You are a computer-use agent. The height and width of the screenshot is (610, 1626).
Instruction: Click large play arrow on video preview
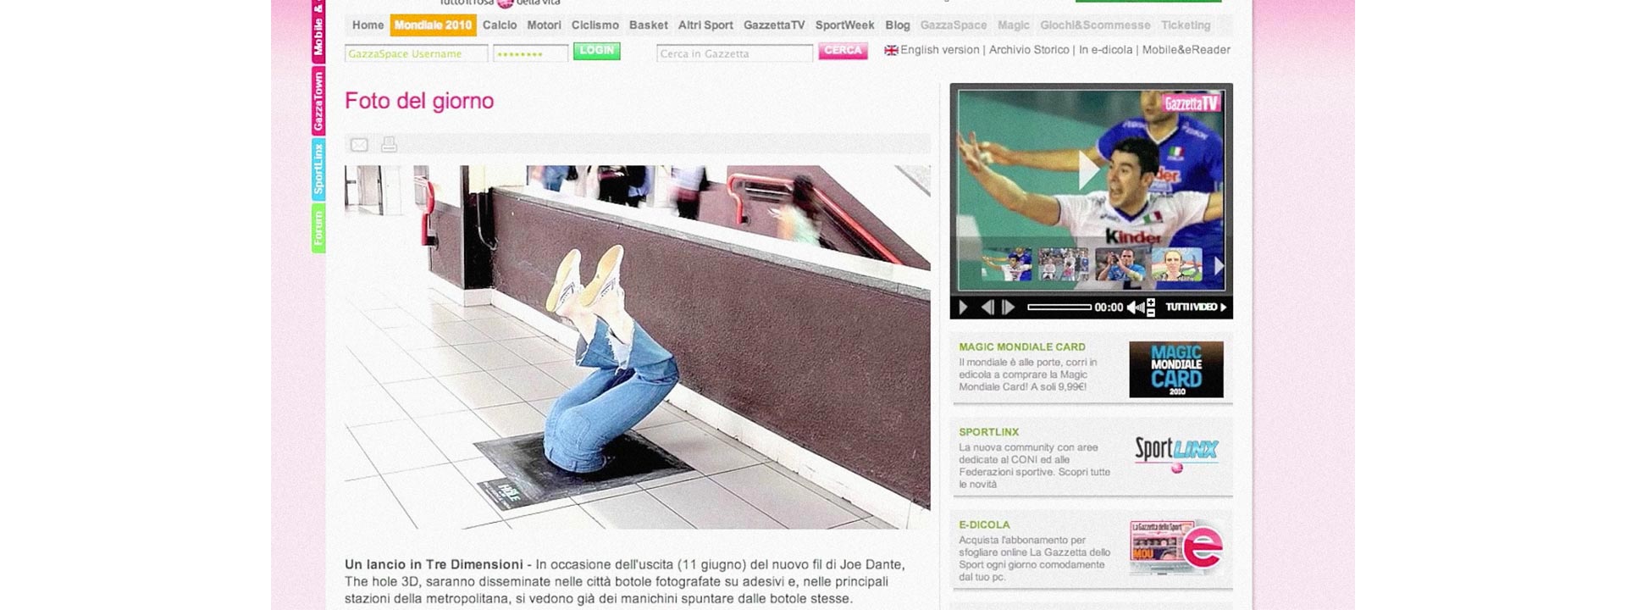coord(1088,171)
